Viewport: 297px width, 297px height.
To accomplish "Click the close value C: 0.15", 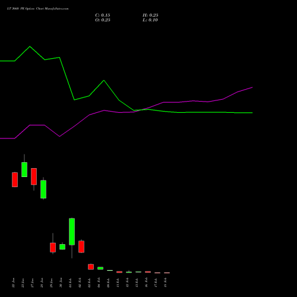I will (103, 15).
